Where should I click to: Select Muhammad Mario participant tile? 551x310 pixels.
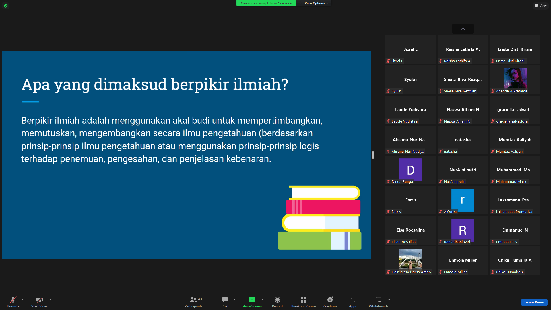tap(515, 170)
